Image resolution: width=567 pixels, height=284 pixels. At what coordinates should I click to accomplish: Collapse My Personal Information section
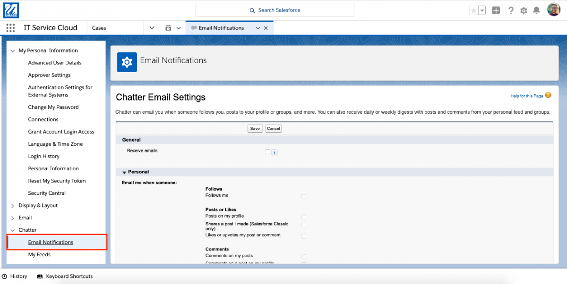(13, 50)
